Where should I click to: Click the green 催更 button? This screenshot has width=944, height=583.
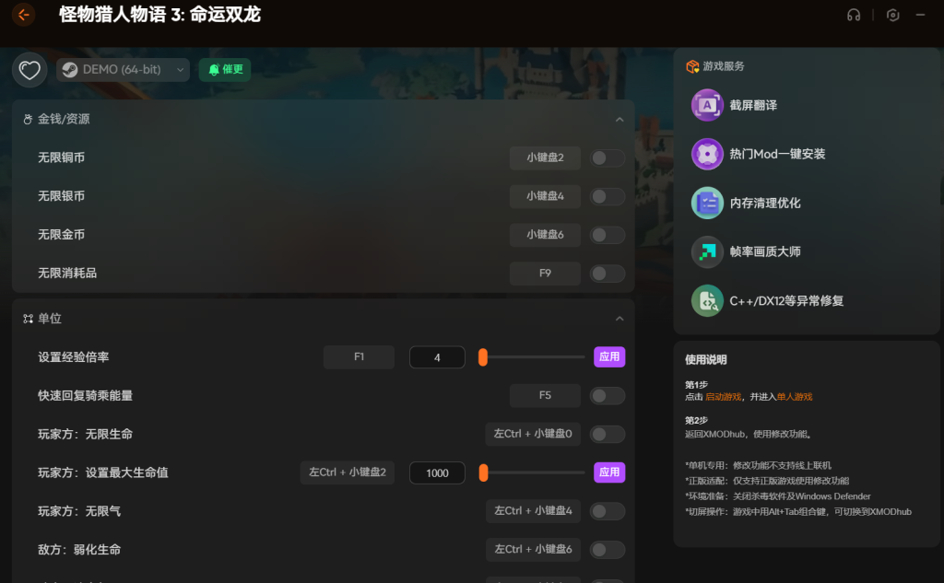[x=225, y=70]
